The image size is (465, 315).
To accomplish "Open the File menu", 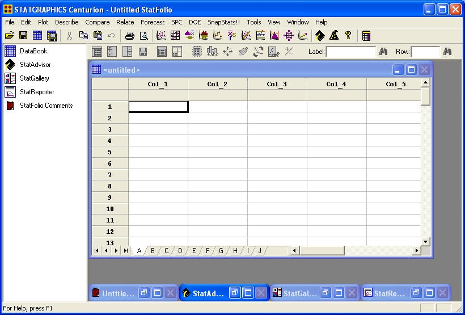I will coord(10,22).
